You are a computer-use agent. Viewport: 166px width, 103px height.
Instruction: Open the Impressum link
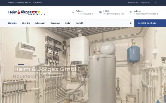click(x=145, y=3)
